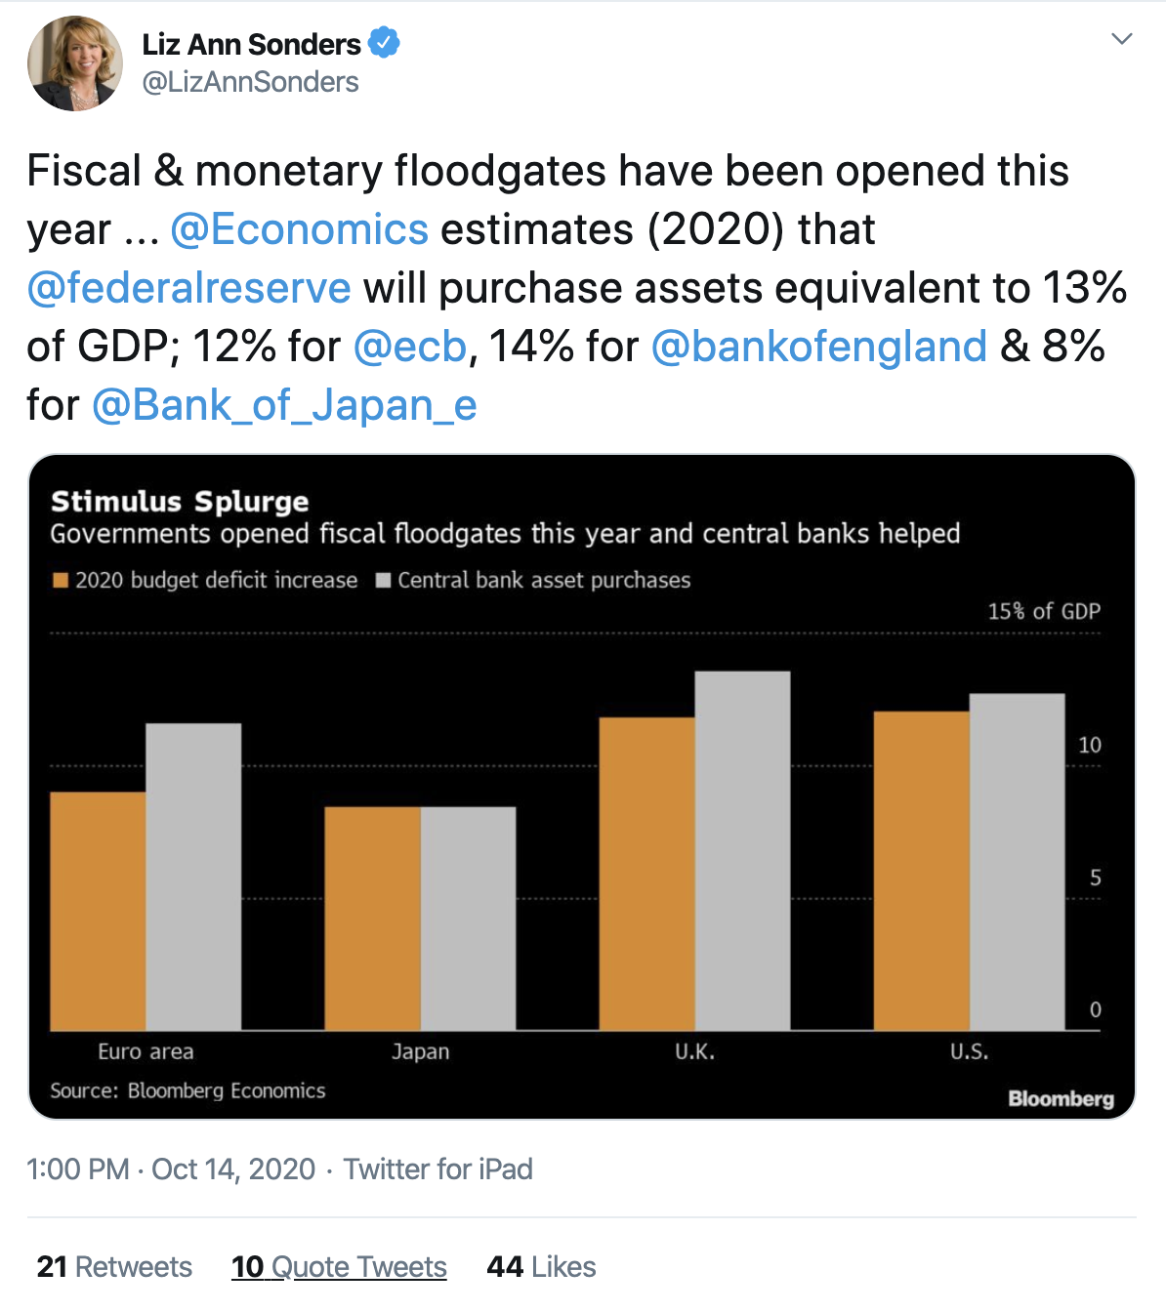This screenshot has width=1166, height=1312.
Task: Click the gray central bank legend swatch
Action: [x=384, y=581]
